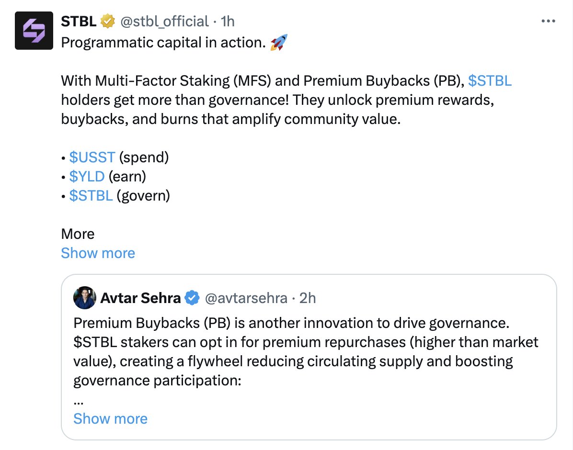Open the $YLD cashtag link

87,176
